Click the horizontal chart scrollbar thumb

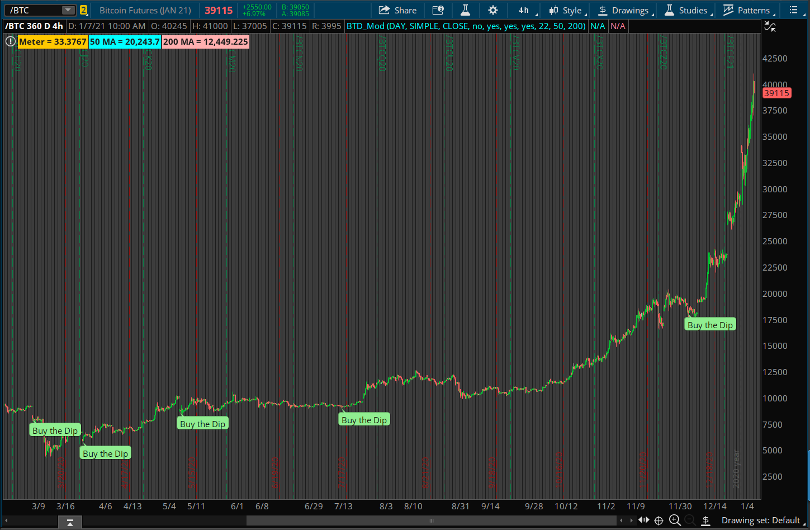point(431,520)
